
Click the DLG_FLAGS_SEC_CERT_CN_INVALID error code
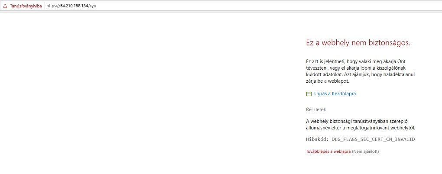[x=373, y=139]
